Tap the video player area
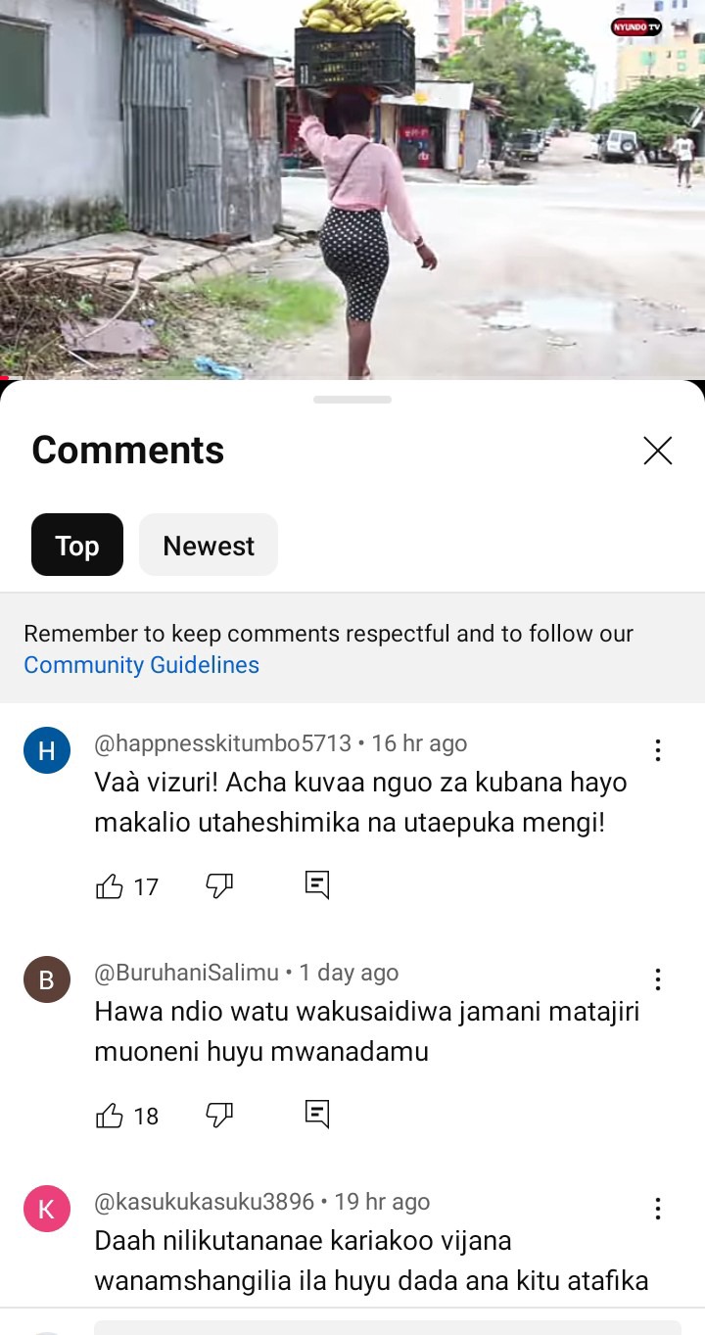The width and height of the screenshot is (705, 1335). coord(352,186)
